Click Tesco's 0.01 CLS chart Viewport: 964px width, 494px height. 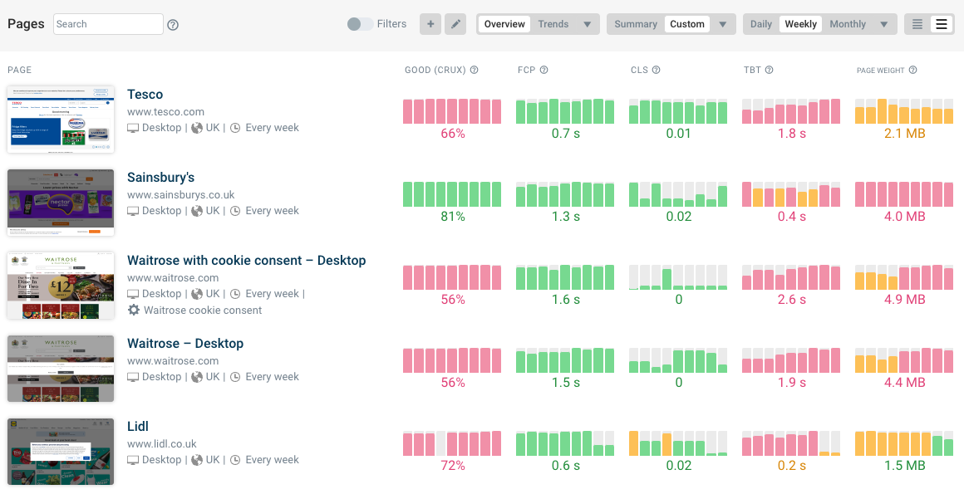tap(678, 111)
